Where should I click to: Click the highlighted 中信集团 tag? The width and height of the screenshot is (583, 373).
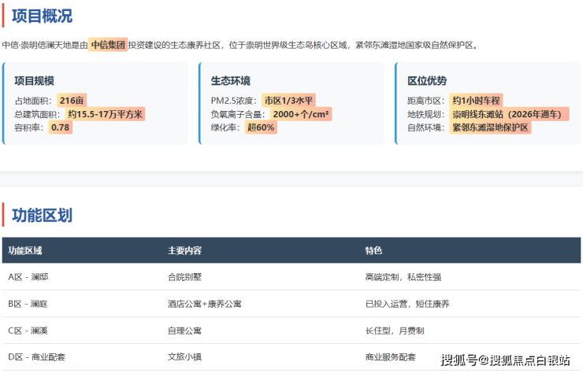(x=107, y=45)
